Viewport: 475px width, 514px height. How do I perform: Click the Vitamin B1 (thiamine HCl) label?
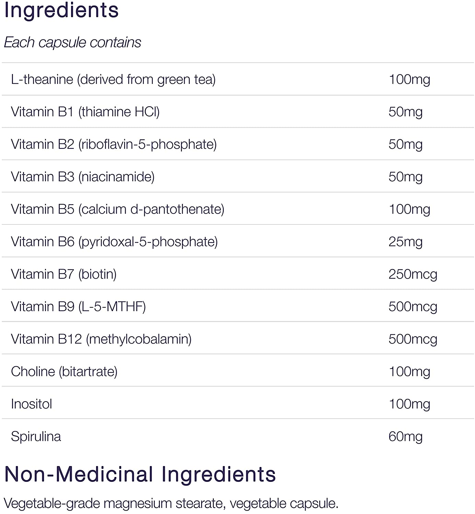click(85, 112)
